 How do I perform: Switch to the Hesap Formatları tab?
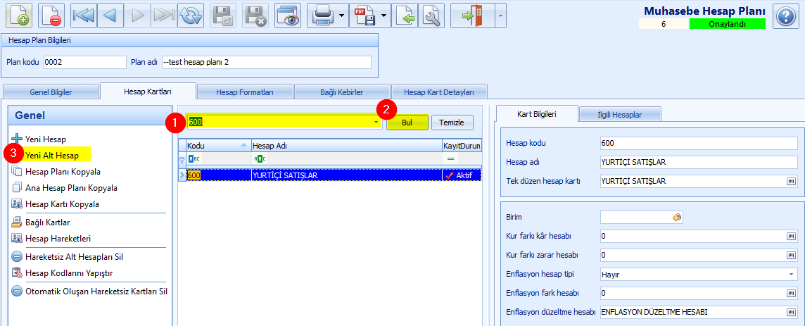click(x=245, y=92)
